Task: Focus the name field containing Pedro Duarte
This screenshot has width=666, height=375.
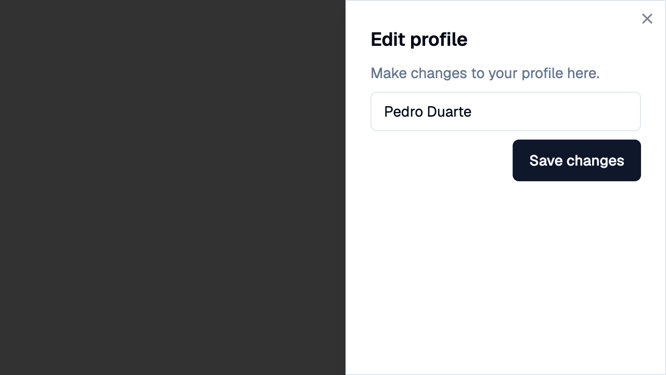Action: (506, 111)
